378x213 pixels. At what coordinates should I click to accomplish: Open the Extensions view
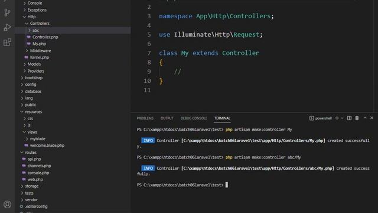[7, 42]
